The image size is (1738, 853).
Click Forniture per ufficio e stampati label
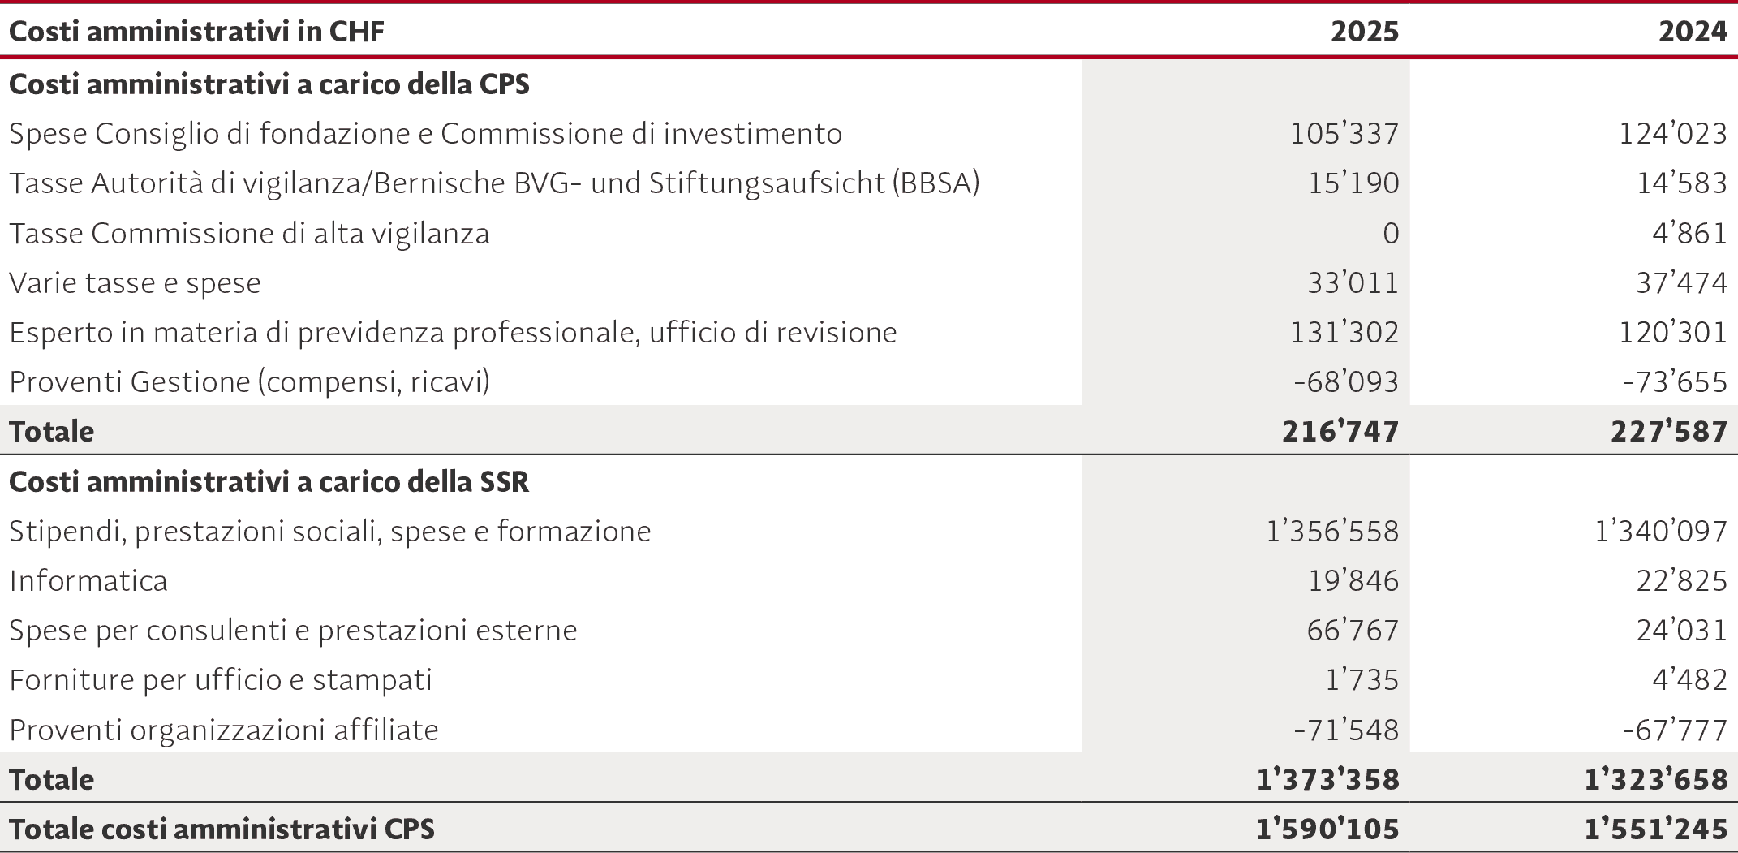pos(220,680)
